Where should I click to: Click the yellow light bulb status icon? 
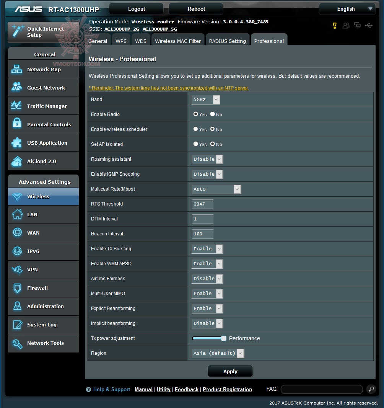[x=335, y=25]
